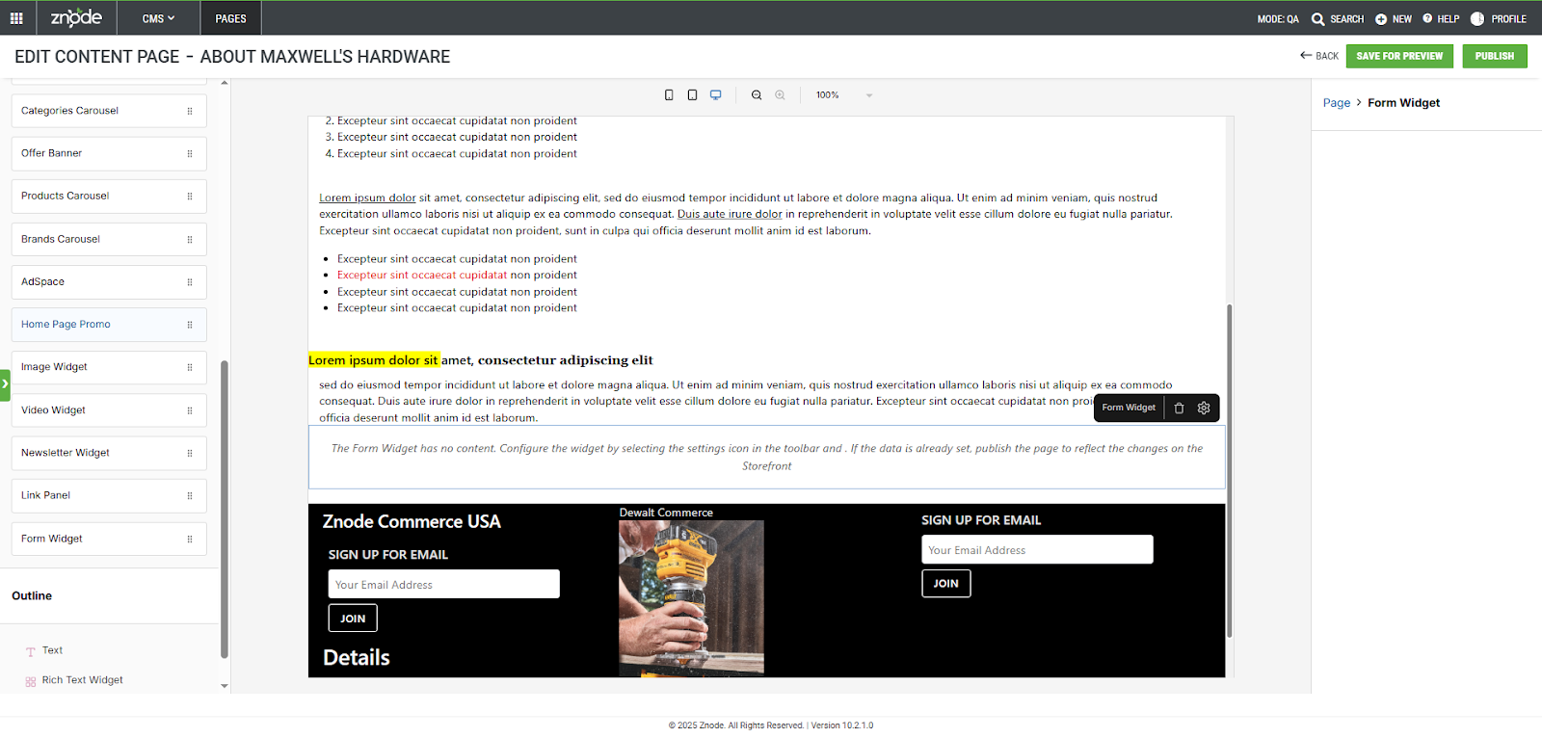Select Rich Text Widget outline item
Image resolution: width=1542 pixels, height=738 pixels.
82,680
